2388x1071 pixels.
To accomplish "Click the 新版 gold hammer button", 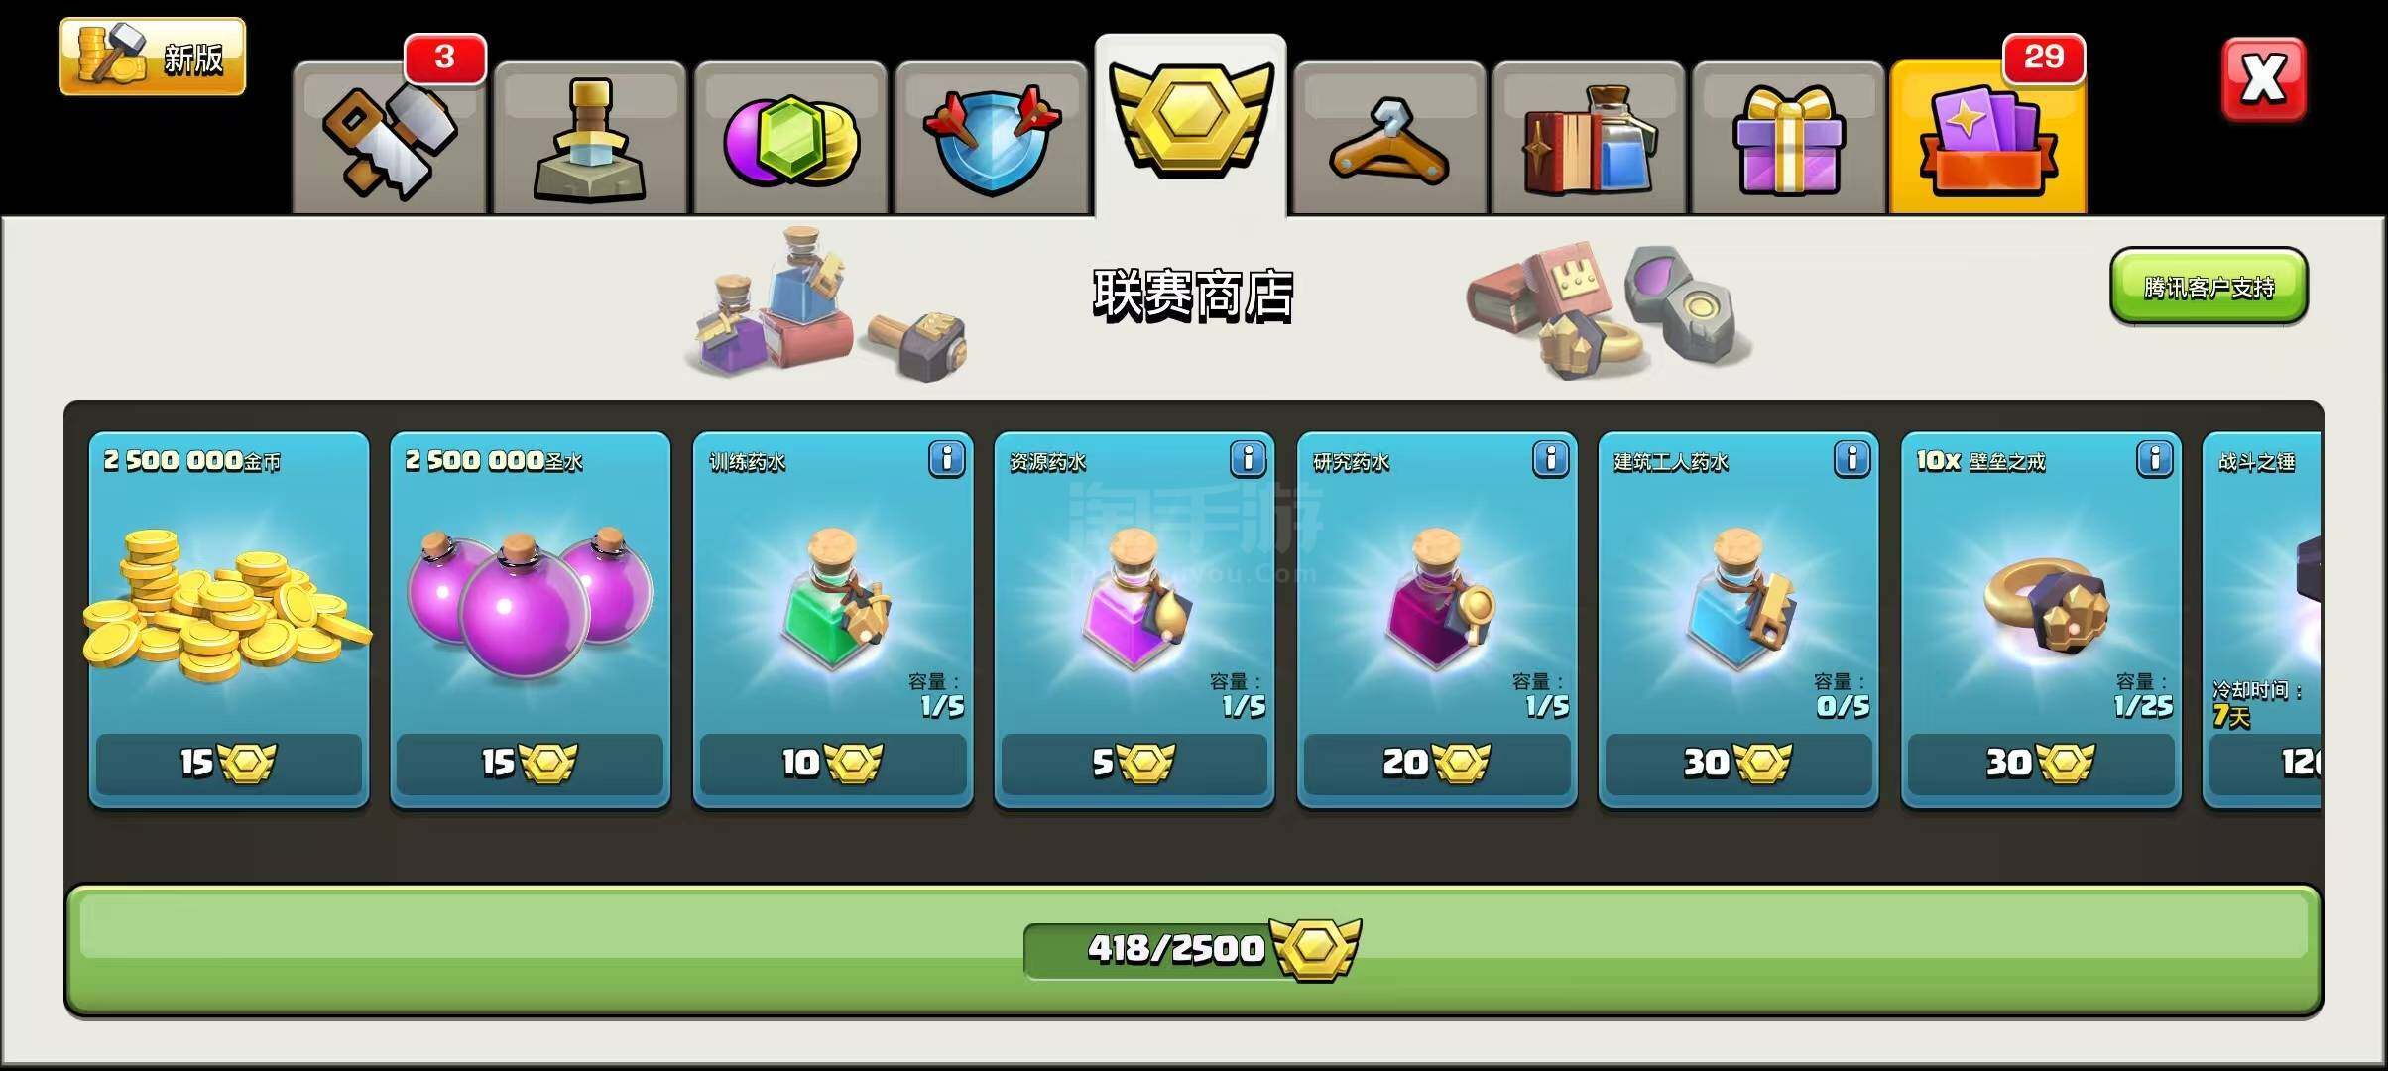I will pos(152,57).
